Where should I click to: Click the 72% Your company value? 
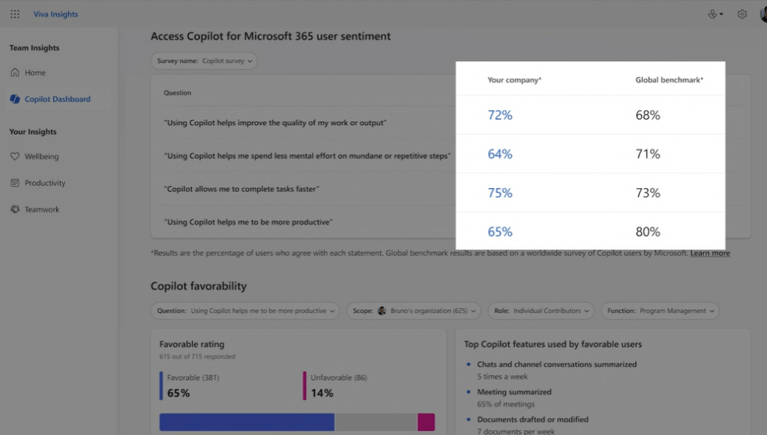pyautogui.click(x=500, y=115)
